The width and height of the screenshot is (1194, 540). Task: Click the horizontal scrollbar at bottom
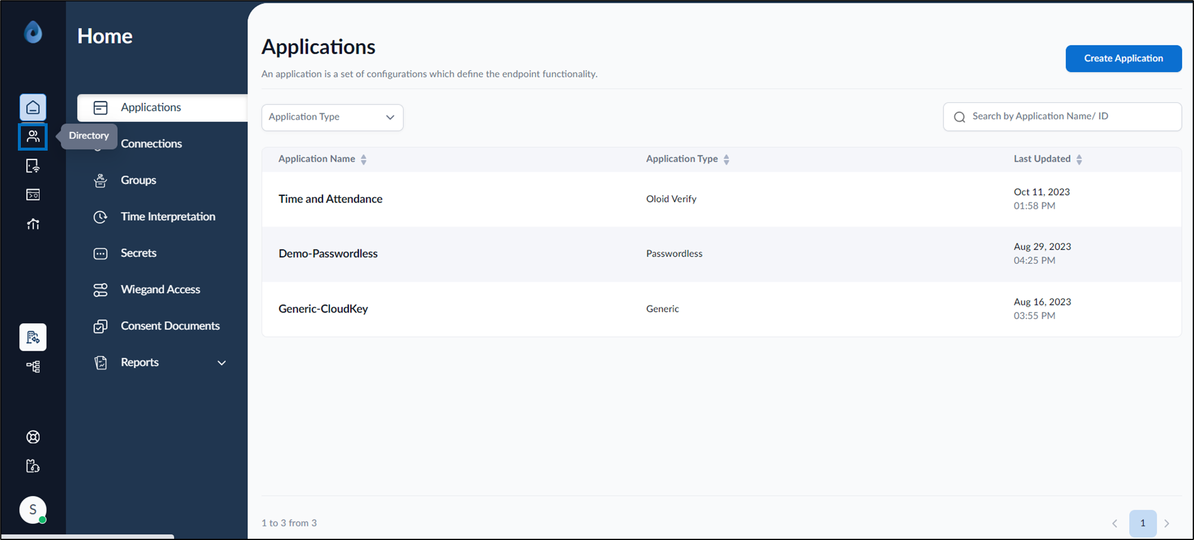click(88, 536)
